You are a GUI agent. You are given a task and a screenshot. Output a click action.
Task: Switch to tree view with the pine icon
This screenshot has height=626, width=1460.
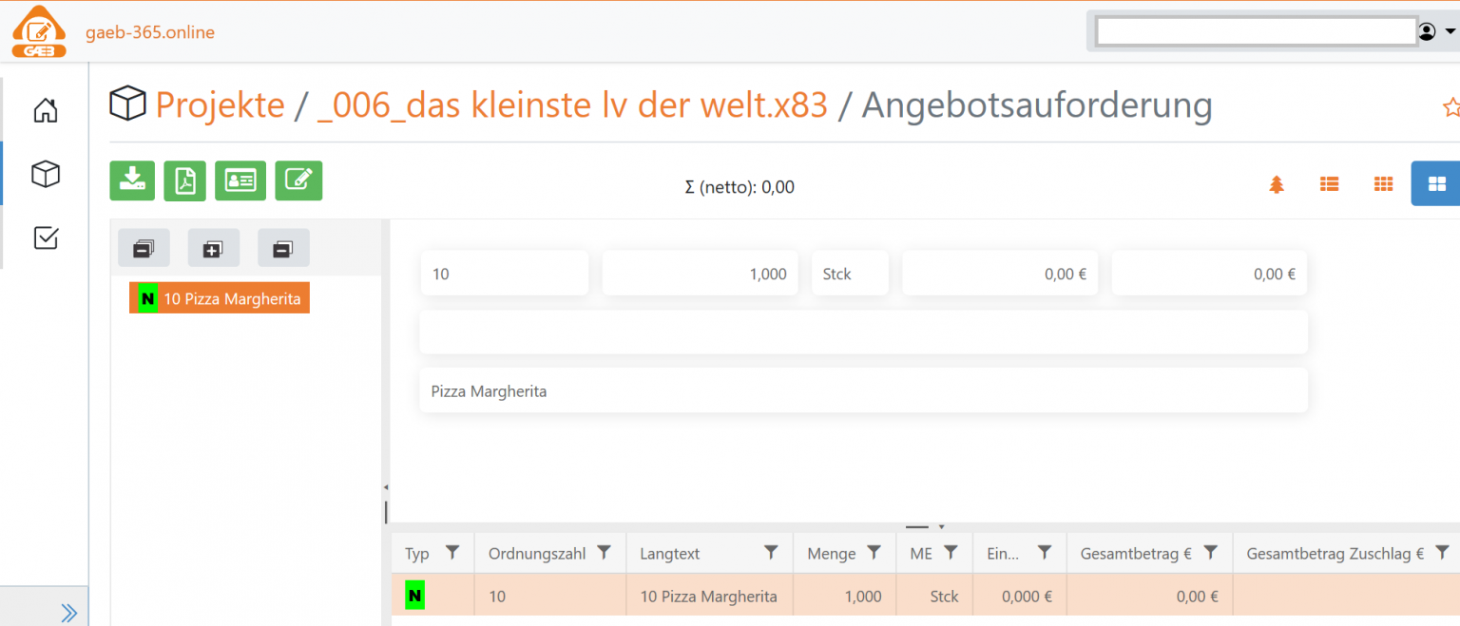point(1277,183)
